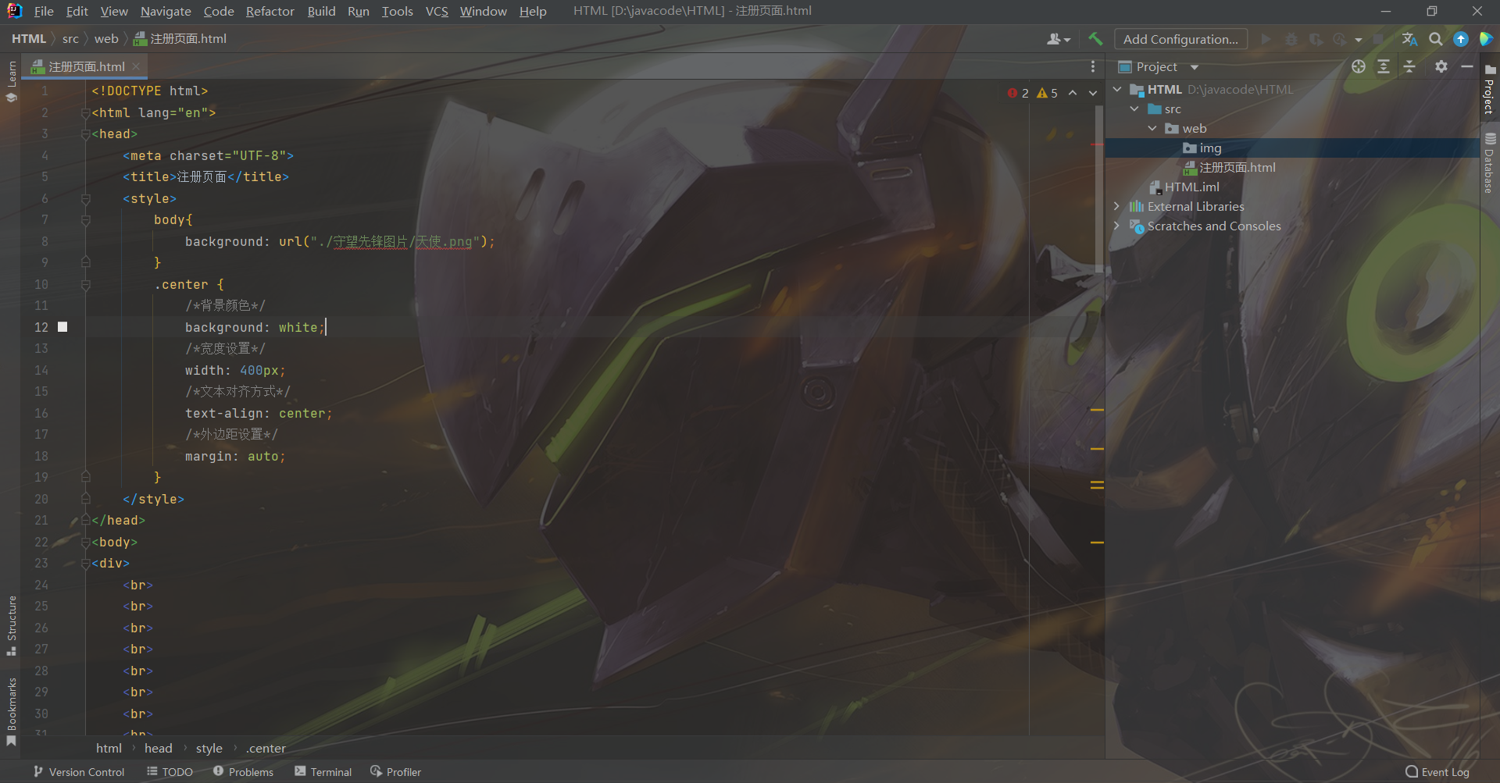
Task: Toggle the Version Control tool window
Action: point(79,772)
